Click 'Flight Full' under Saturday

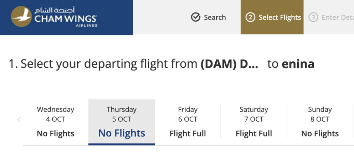coord(254,134)
